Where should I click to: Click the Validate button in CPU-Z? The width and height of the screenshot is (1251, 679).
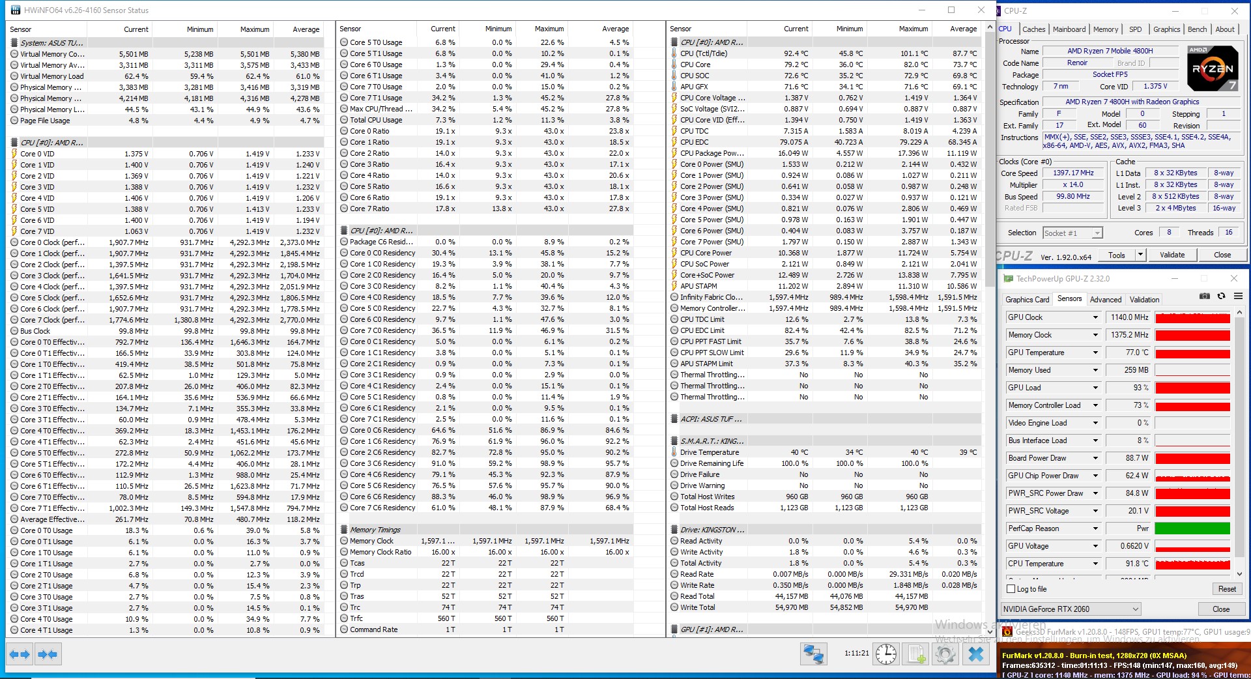point(1172,255)
